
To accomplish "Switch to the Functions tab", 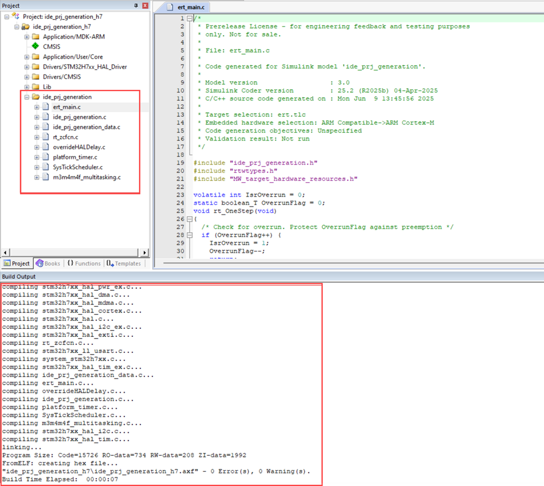I will (84, 263).
